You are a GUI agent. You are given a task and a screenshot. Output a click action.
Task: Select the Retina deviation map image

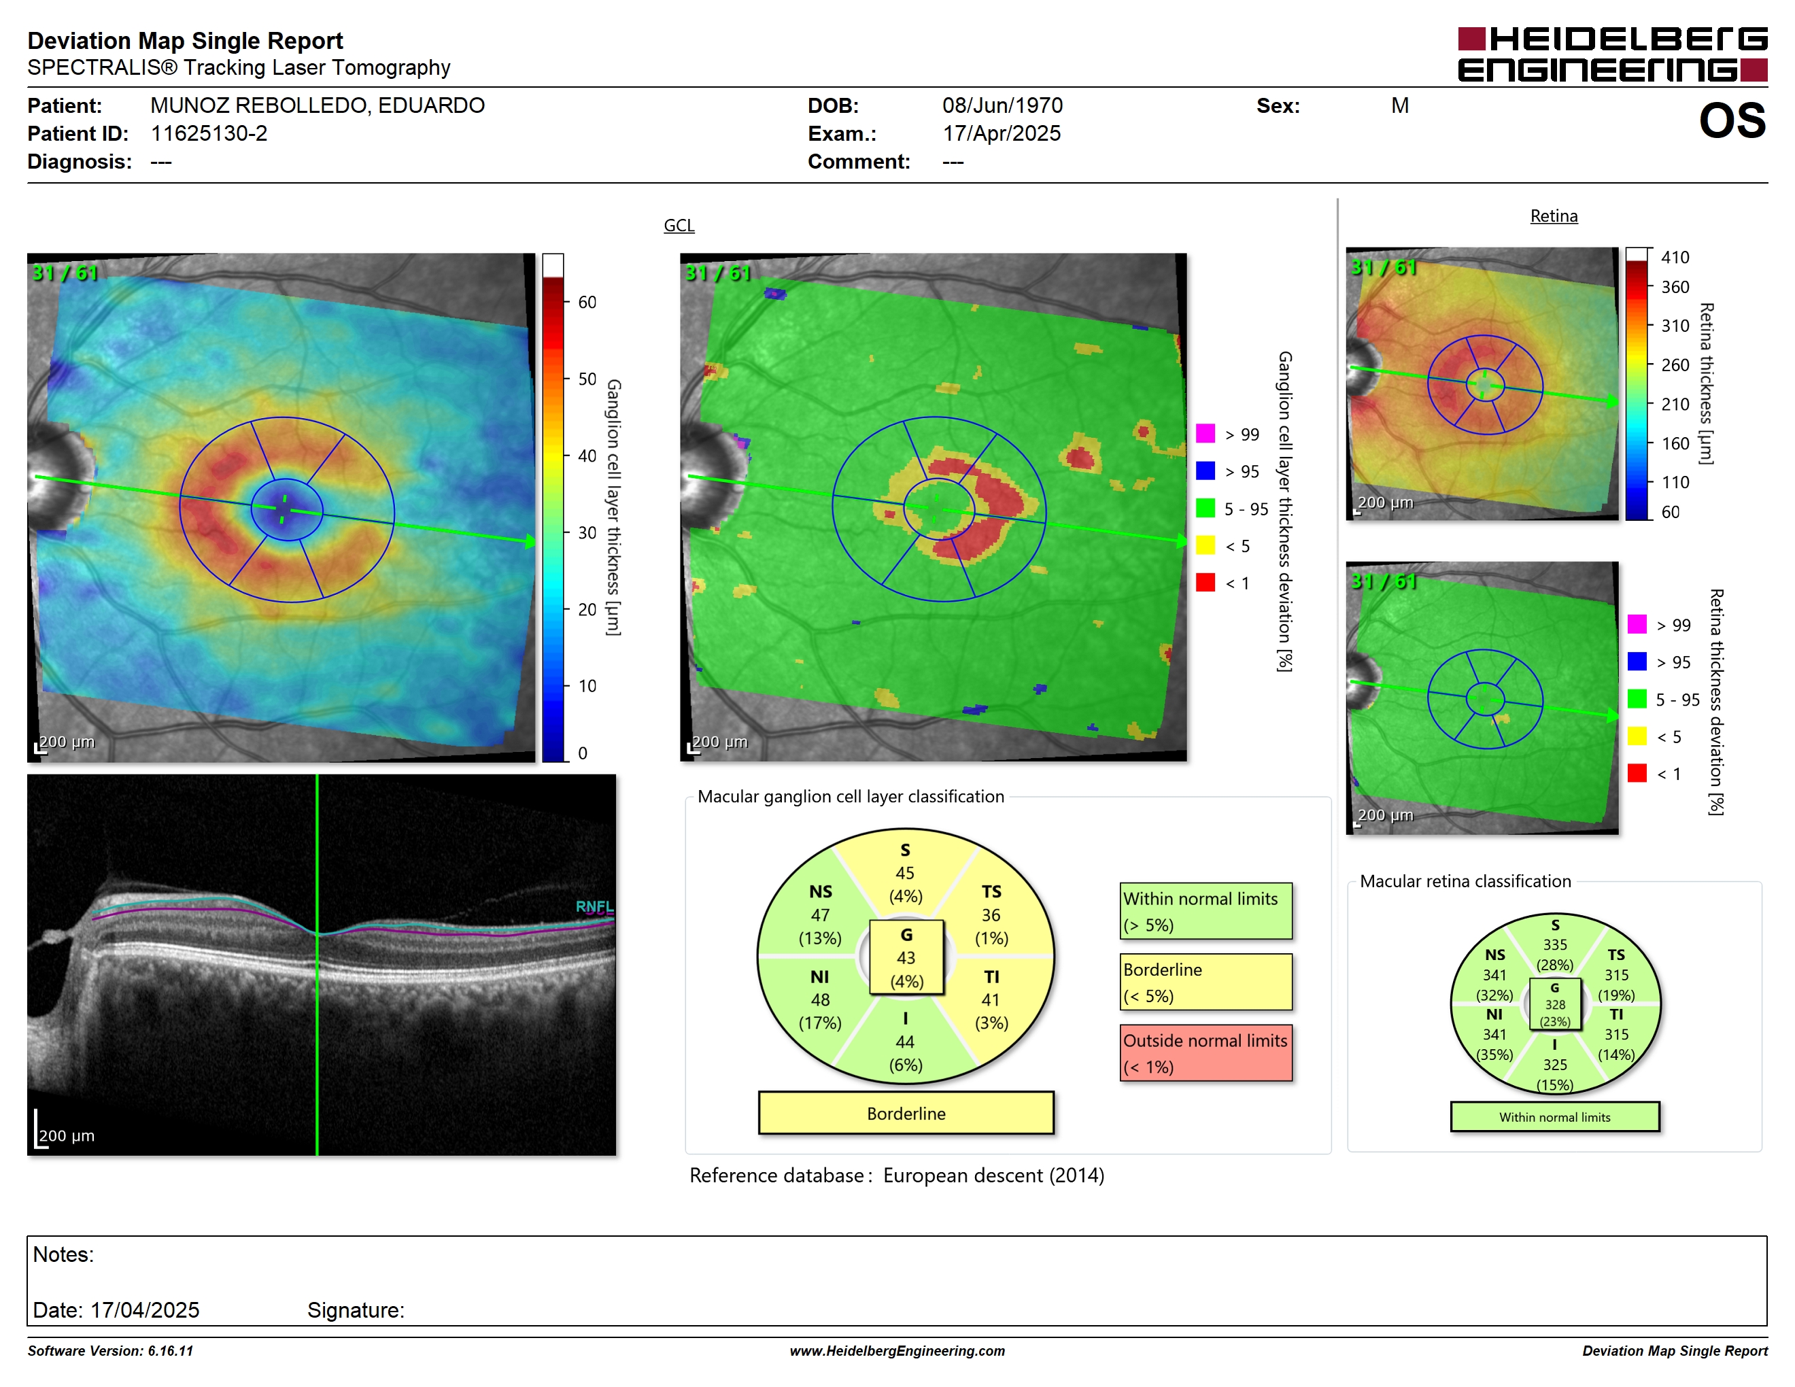point(1482,698)
